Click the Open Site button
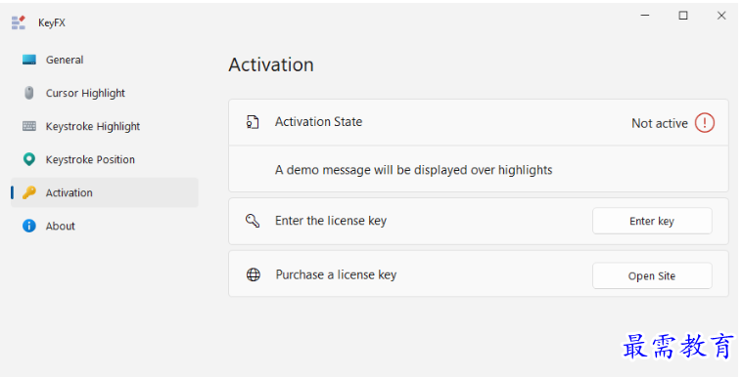 [x=652, y=275]
